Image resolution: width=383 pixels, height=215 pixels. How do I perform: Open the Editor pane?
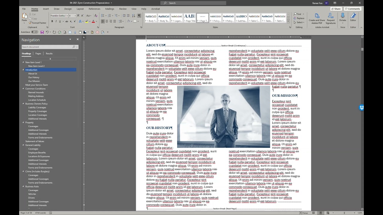353,17
